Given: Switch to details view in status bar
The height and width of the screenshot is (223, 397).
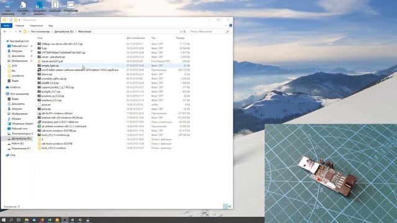Looking at the screenshot, I should (225, 206).
